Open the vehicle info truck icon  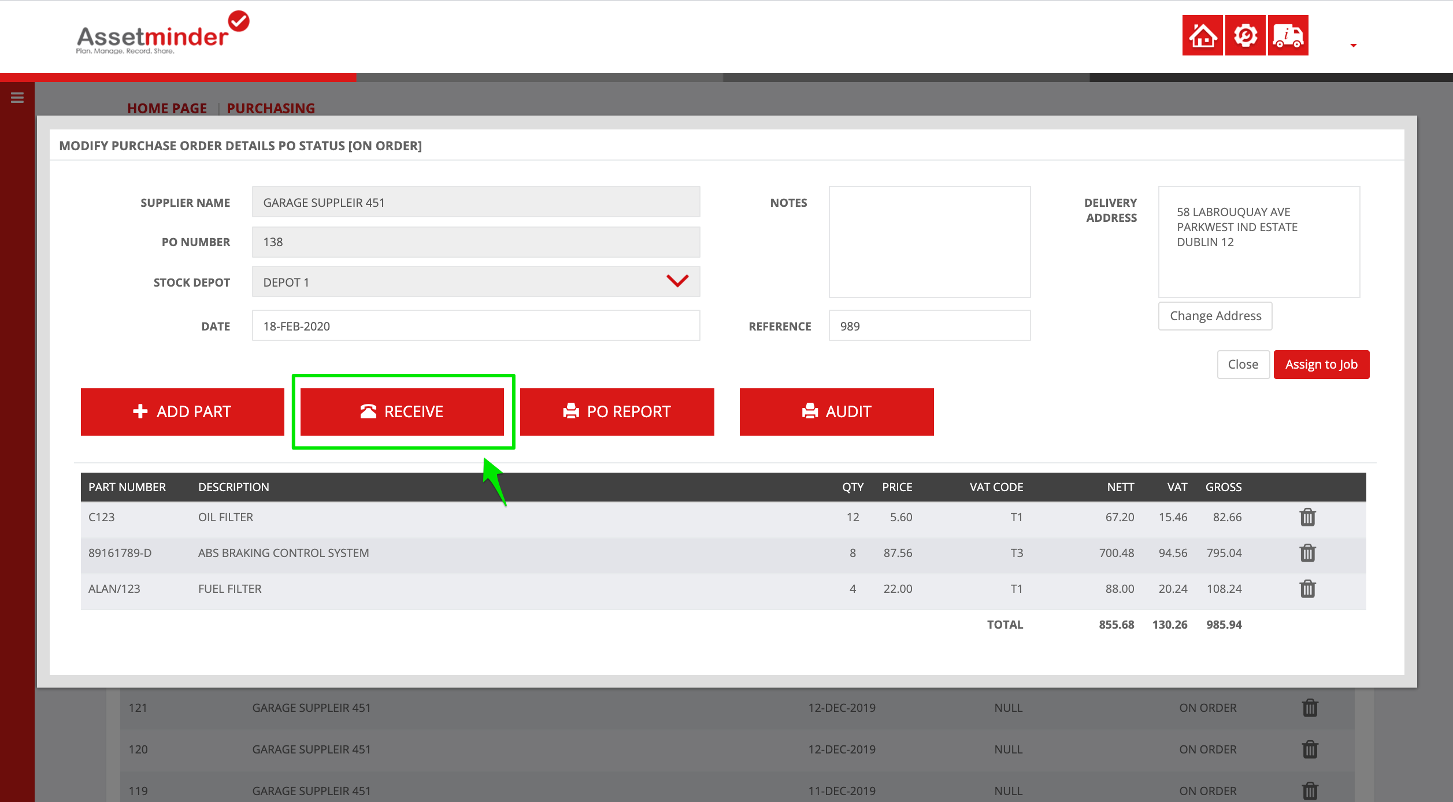point(1288,35)
